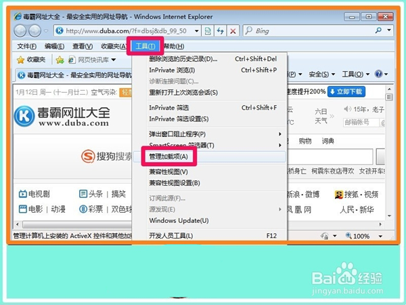Click the 搞笑 link
Viewport: 406px width, 305px height.
coord(118,194)
